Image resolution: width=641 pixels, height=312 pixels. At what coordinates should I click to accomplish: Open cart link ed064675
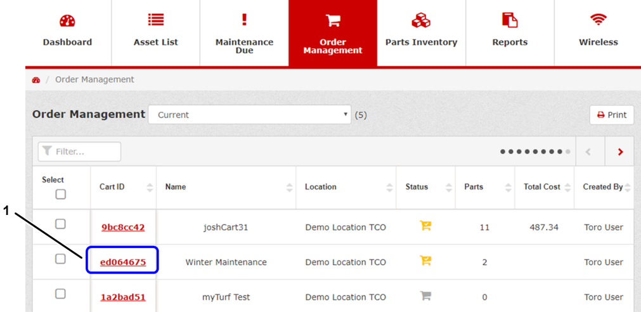123,262
